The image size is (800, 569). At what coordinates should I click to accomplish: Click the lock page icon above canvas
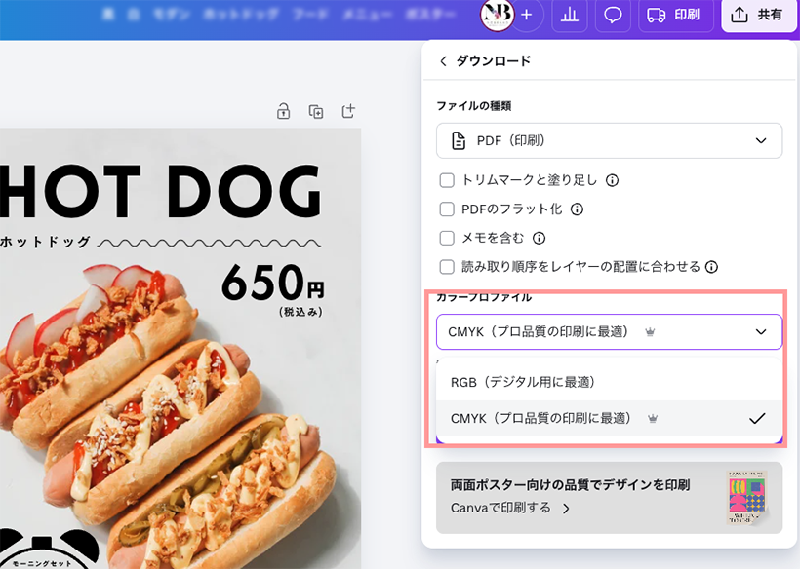283,111
